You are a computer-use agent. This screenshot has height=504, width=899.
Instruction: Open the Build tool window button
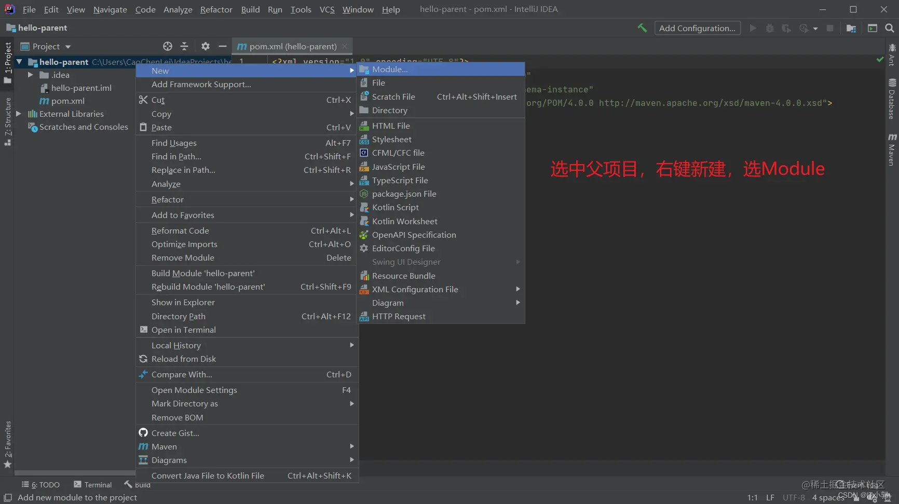point(138,484)
